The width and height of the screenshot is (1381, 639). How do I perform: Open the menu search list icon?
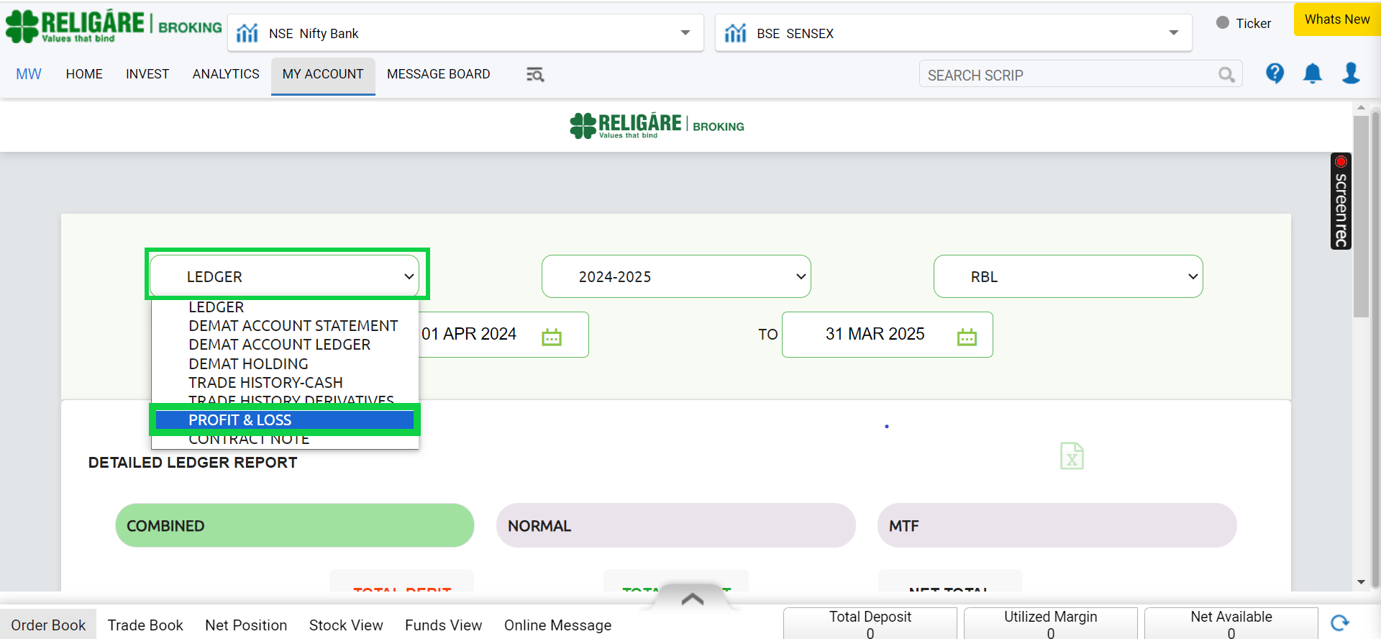pos(534,75)
